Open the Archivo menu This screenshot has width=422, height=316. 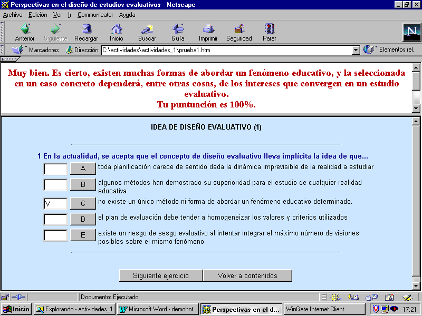tap(12, 15)
